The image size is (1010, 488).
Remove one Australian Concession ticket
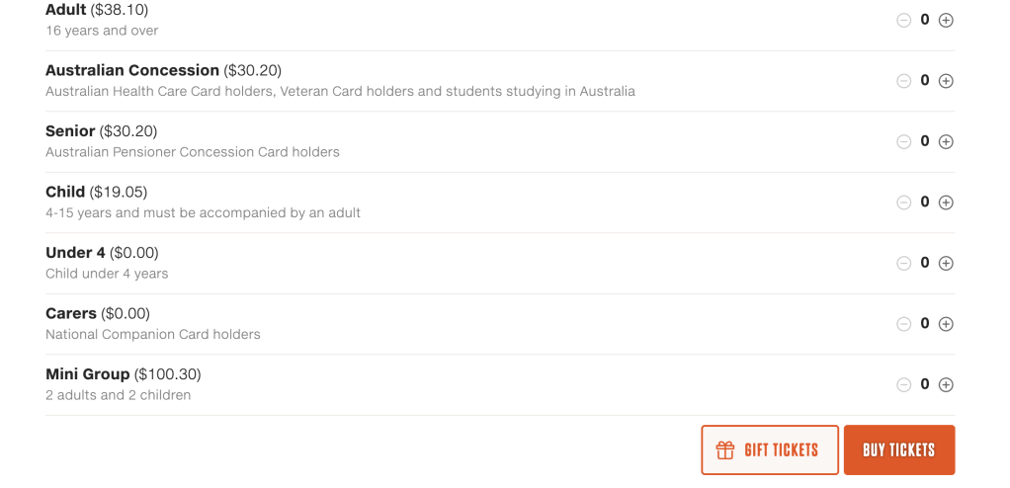click(903, 81)
